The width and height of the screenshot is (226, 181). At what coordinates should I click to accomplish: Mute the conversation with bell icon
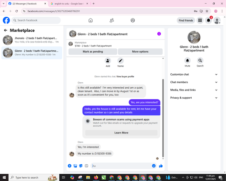pos(188,61)
